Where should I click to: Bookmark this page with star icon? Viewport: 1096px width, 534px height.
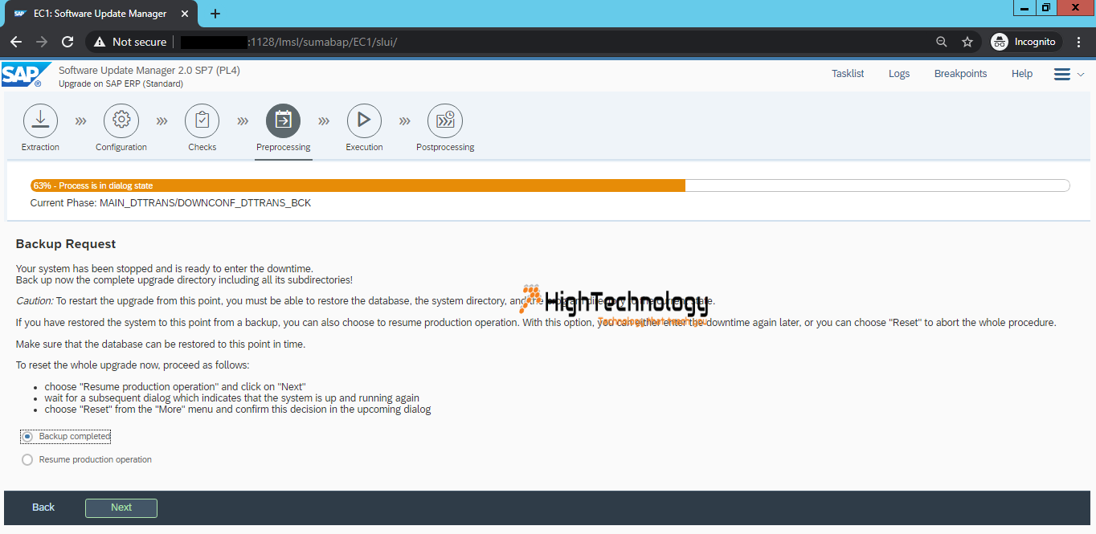(967, 42)
